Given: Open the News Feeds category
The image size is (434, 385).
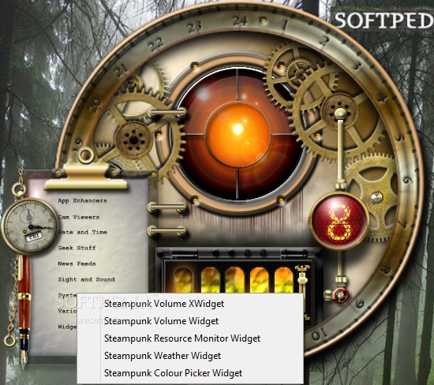Looking at the screenshot, I should 77,264.
